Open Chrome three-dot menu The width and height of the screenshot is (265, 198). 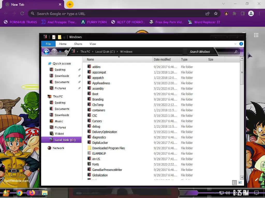coord(259,13)
